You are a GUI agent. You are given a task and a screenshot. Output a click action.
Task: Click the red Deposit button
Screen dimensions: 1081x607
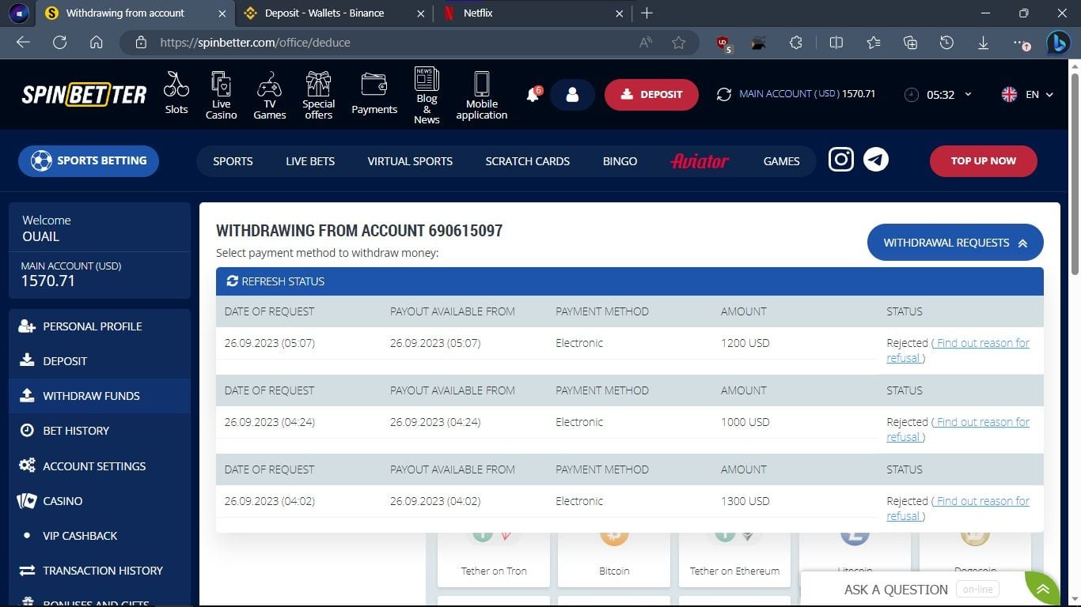click(x=651, y=95)
